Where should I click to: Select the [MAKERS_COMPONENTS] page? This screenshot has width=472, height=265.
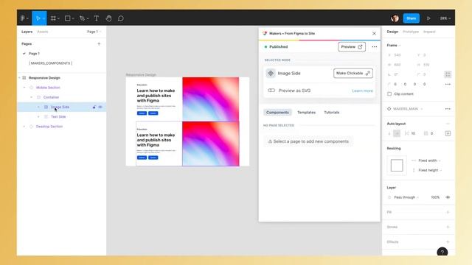click(x=50, y=63)
